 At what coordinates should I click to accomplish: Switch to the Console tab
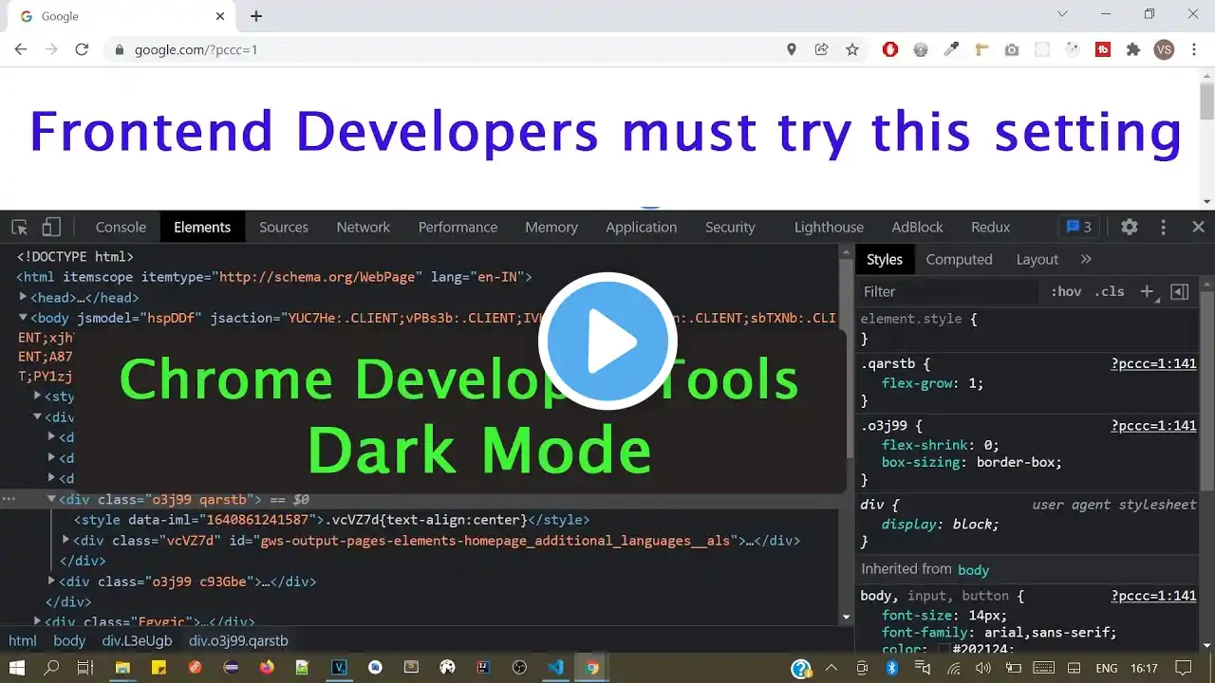coord(121,227)
